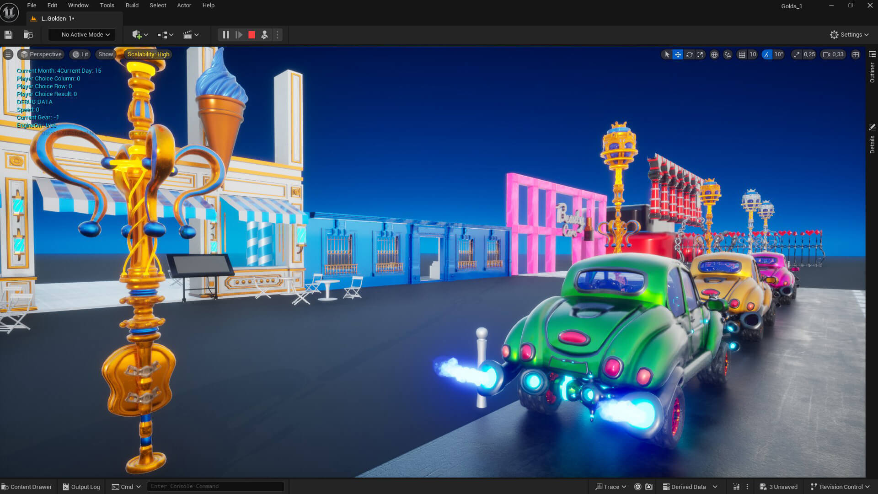This screenshot has height=494, width=878.
Task: Open the Build menu
Action: (132, 5)
